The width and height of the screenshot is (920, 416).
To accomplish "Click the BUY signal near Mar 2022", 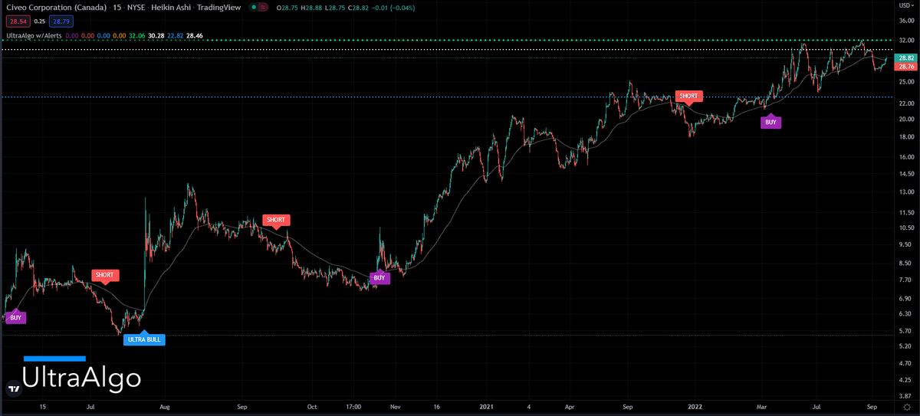I will tap(771, 122).
